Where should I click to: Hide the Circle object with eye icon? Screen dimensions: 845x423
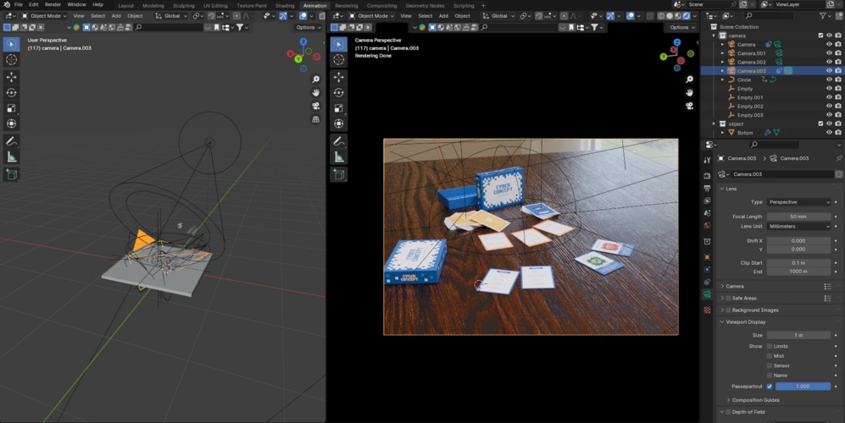pos(829,80)
